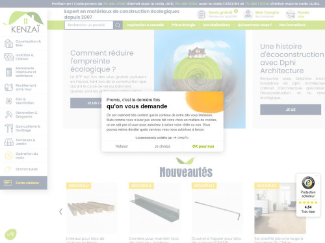
Task: Open the Carte cadeau sidebar entry
Action: 23,183
